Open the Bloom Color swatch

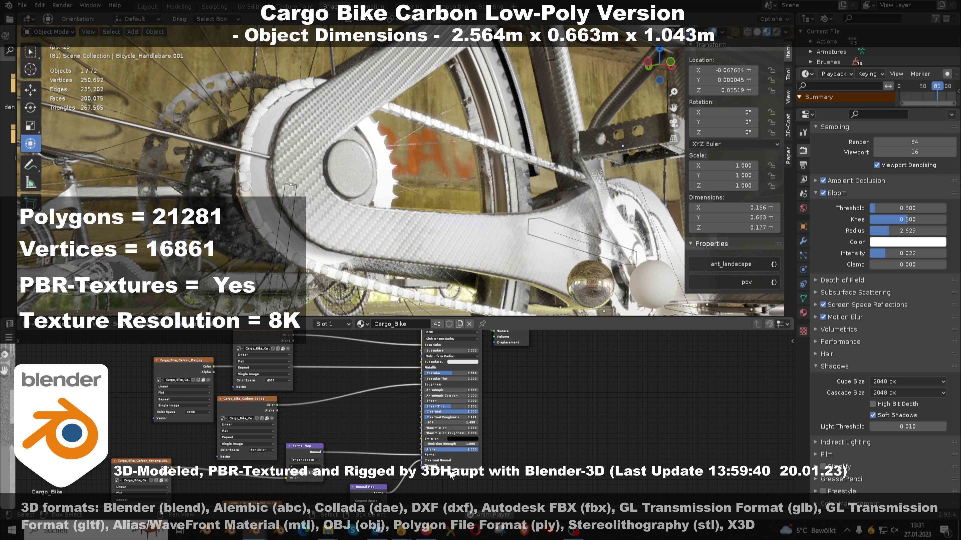(908, 242)
